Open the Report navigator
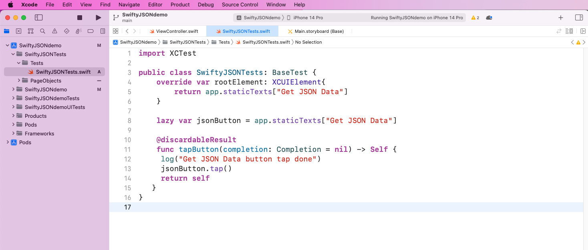 (103, 31)
